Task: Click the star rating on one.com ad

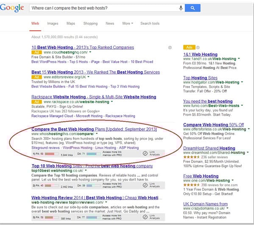Action: click(192, 185)
